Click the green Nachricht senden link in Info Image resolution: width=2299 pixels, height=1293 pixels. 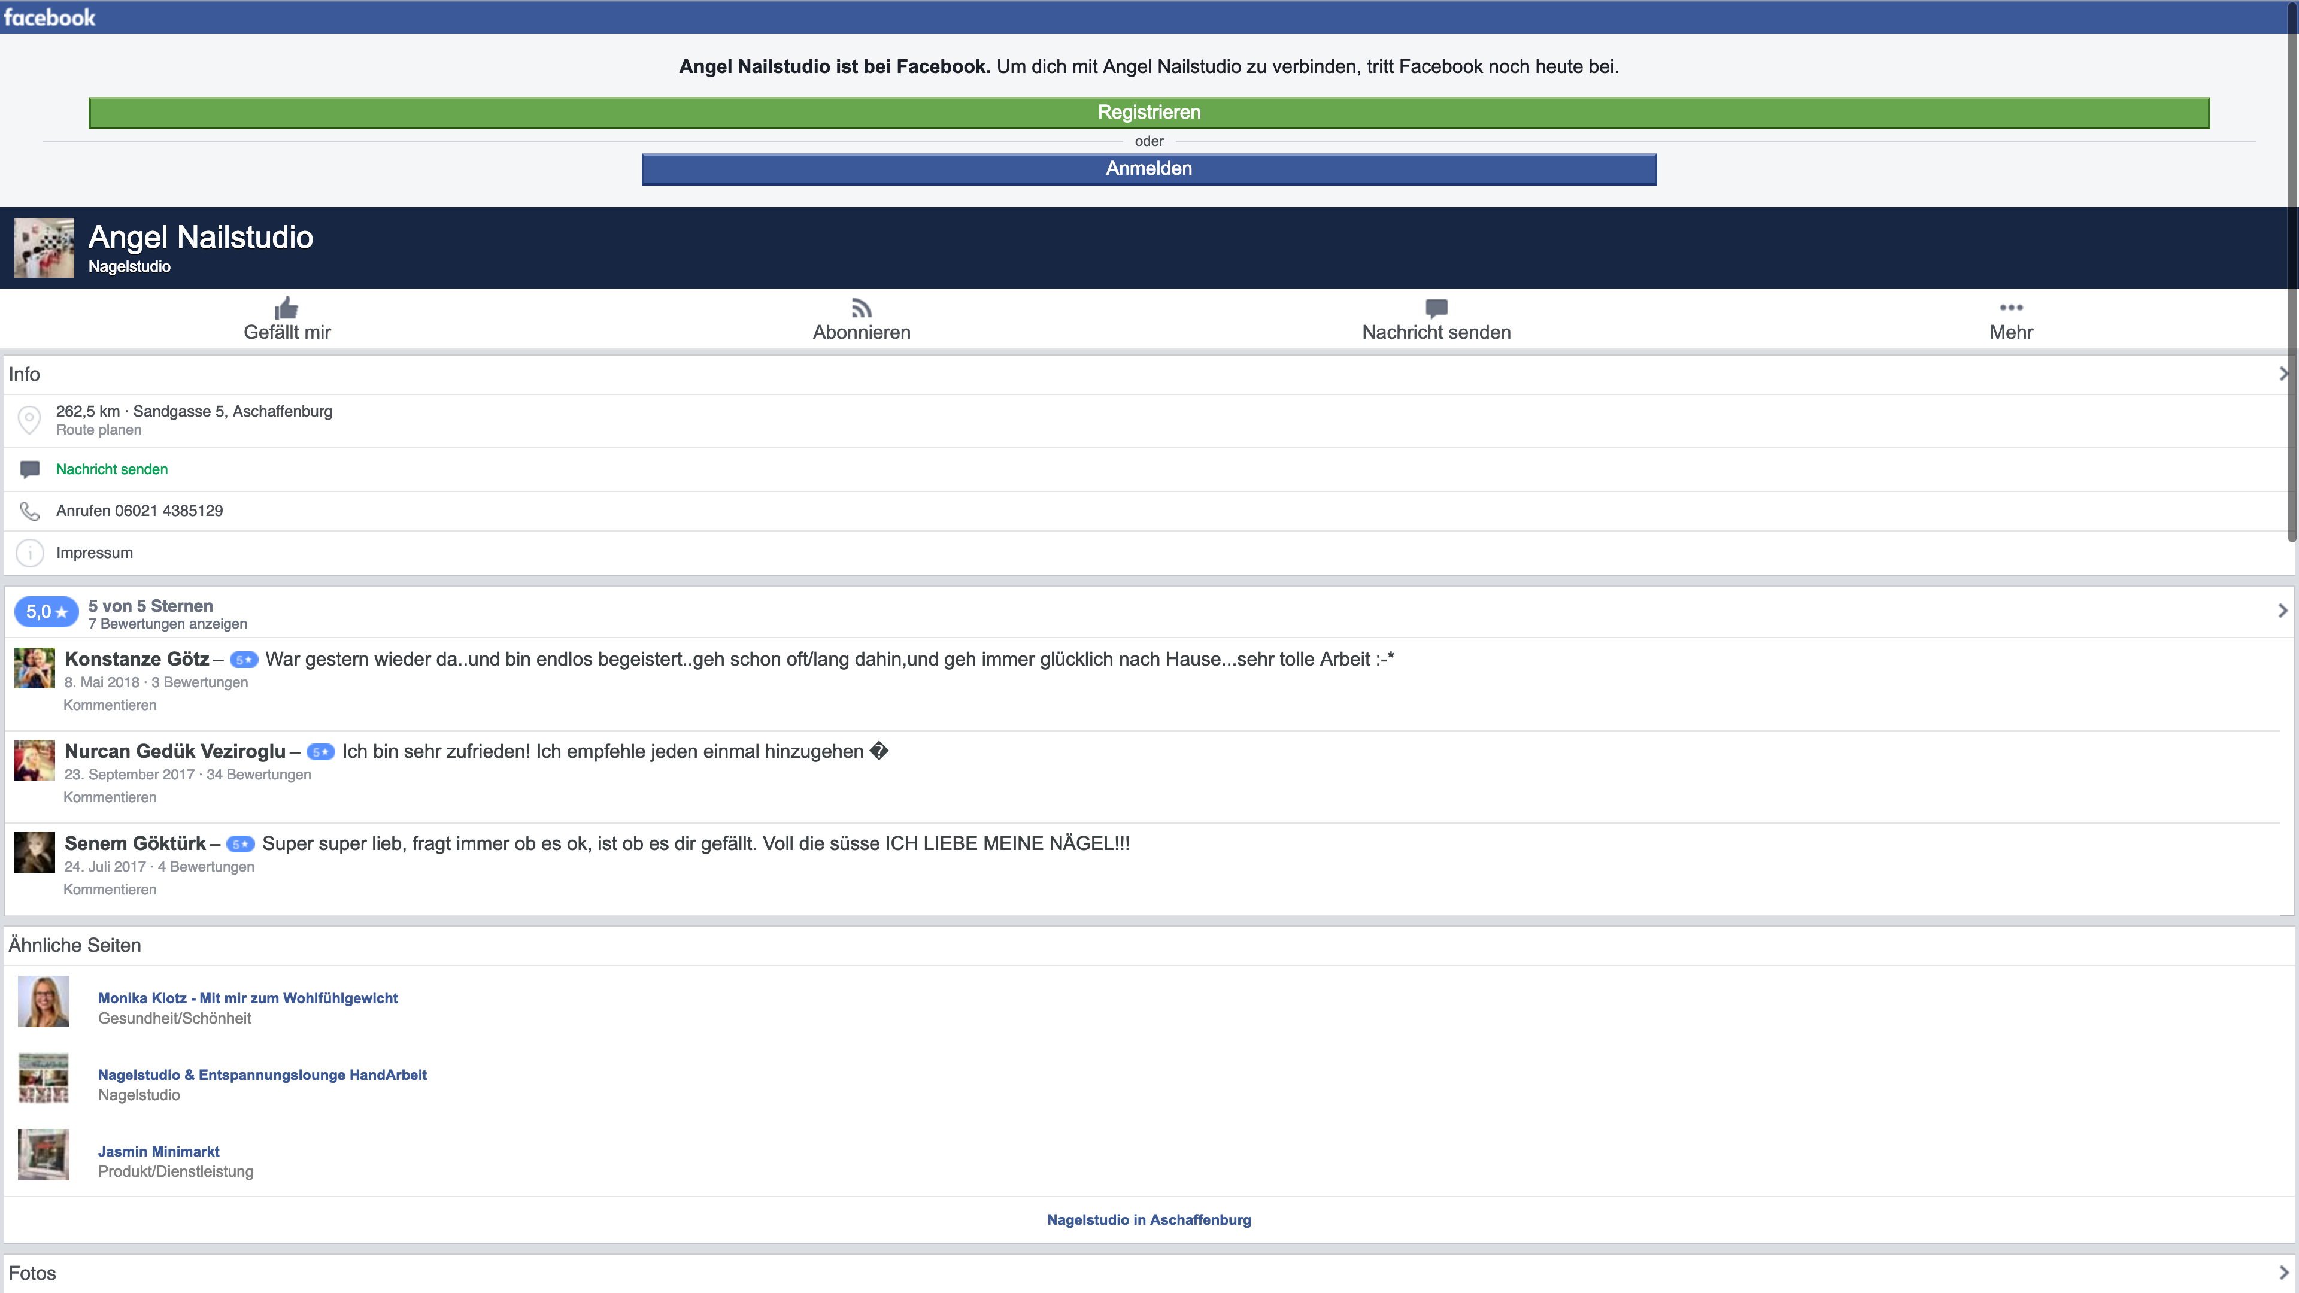click(111, 469)
